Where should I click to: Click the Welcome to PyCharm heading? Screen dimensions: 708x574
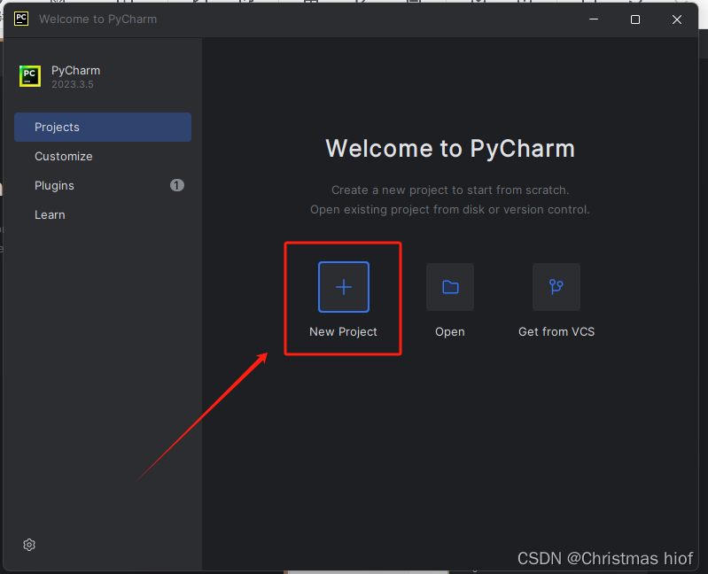pos(450,149)
